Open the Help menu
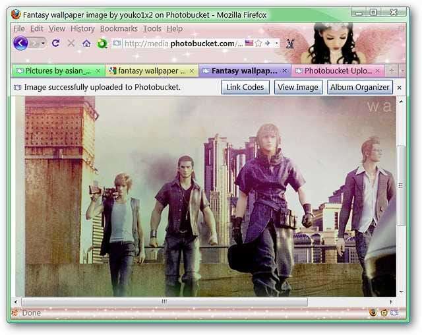 point(174,28)
